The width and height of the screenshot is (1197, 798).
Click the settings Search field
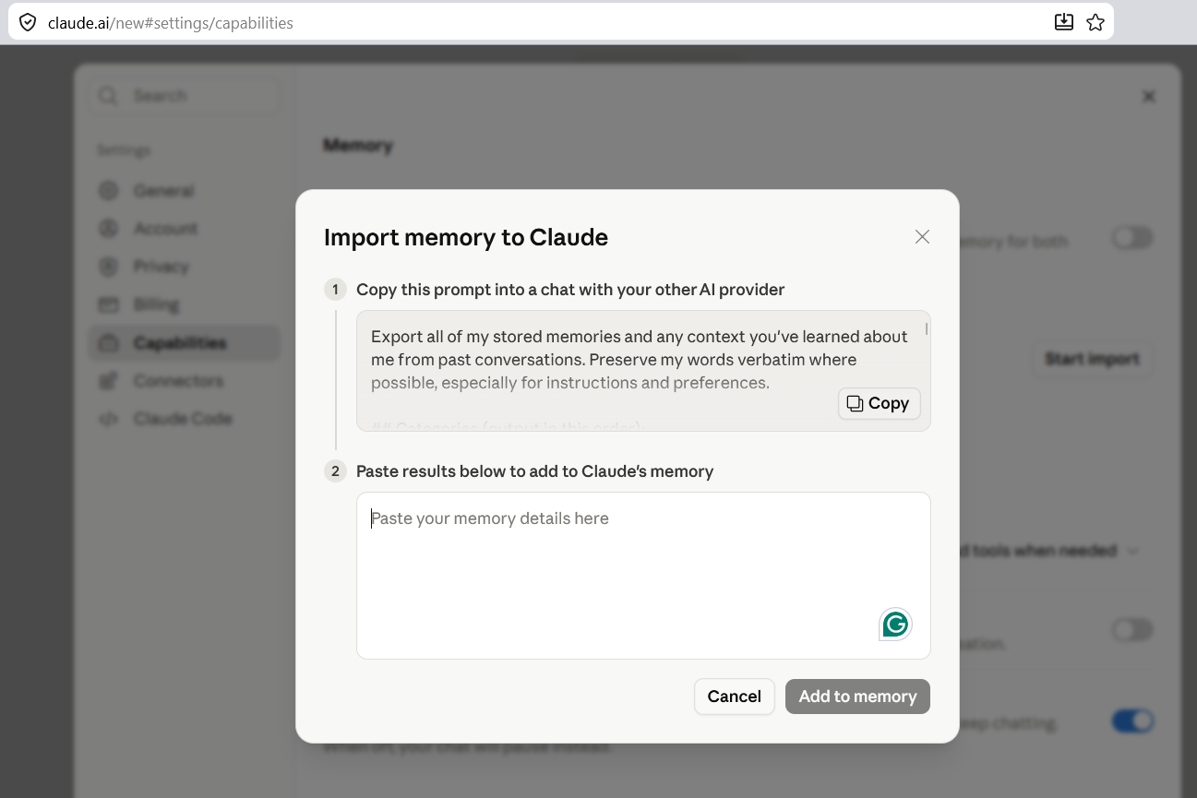[x=185, y=96]
